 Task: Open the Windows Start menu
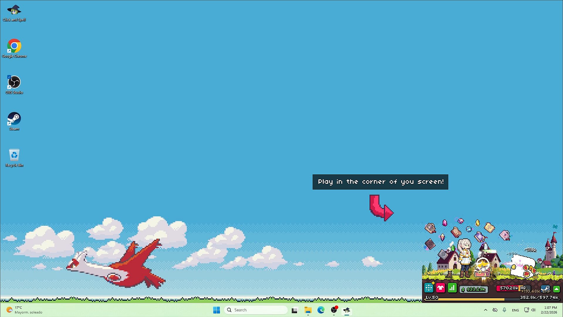pos(216,310)
